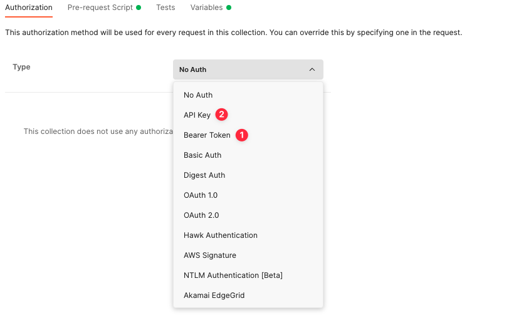Open the Variables tab

point(206,8)
